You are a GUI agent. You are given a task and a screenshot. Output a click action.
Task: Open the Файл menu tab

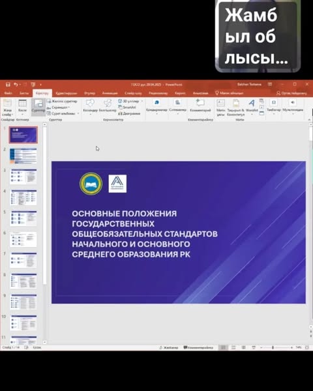[x=8, y=93]
